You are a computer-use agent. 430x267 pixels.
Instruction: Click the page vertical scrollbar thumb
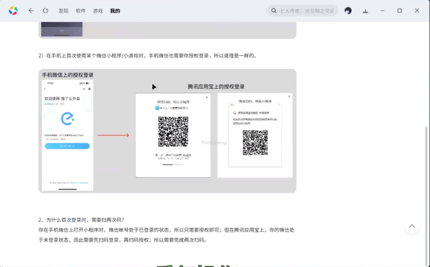[x=427, y=196]
